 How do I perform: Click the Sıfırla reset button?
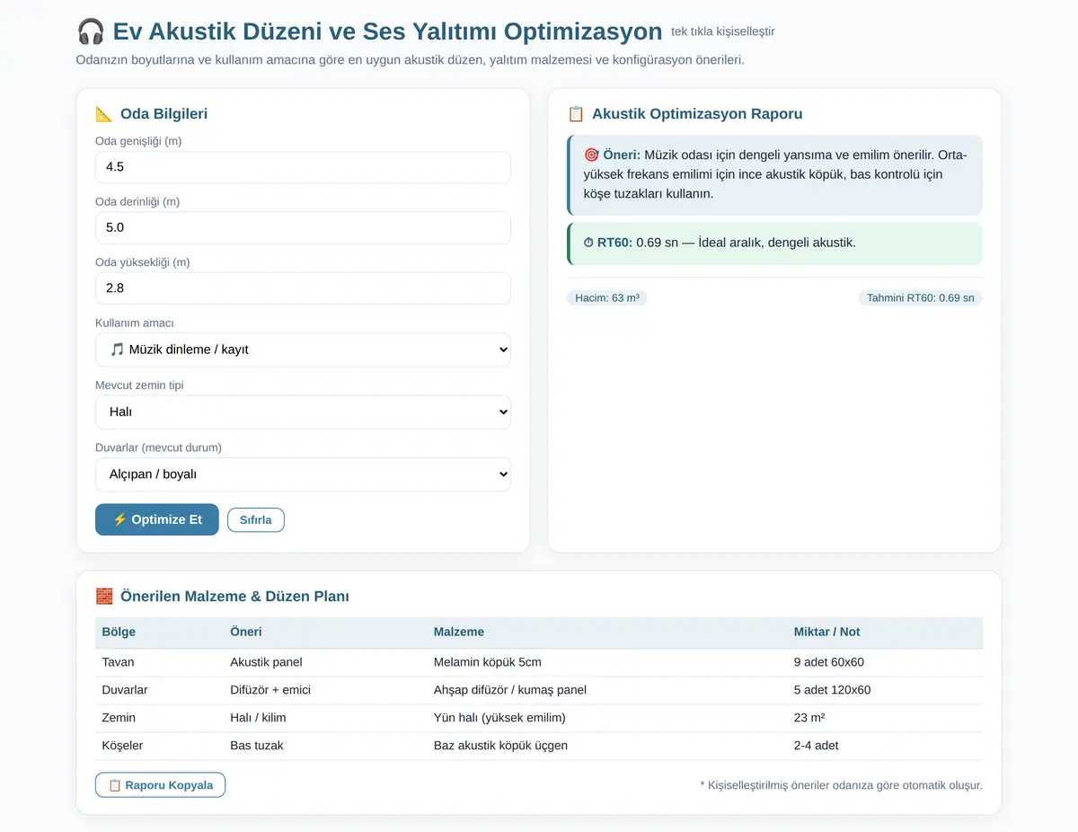[x=256, y=520]
